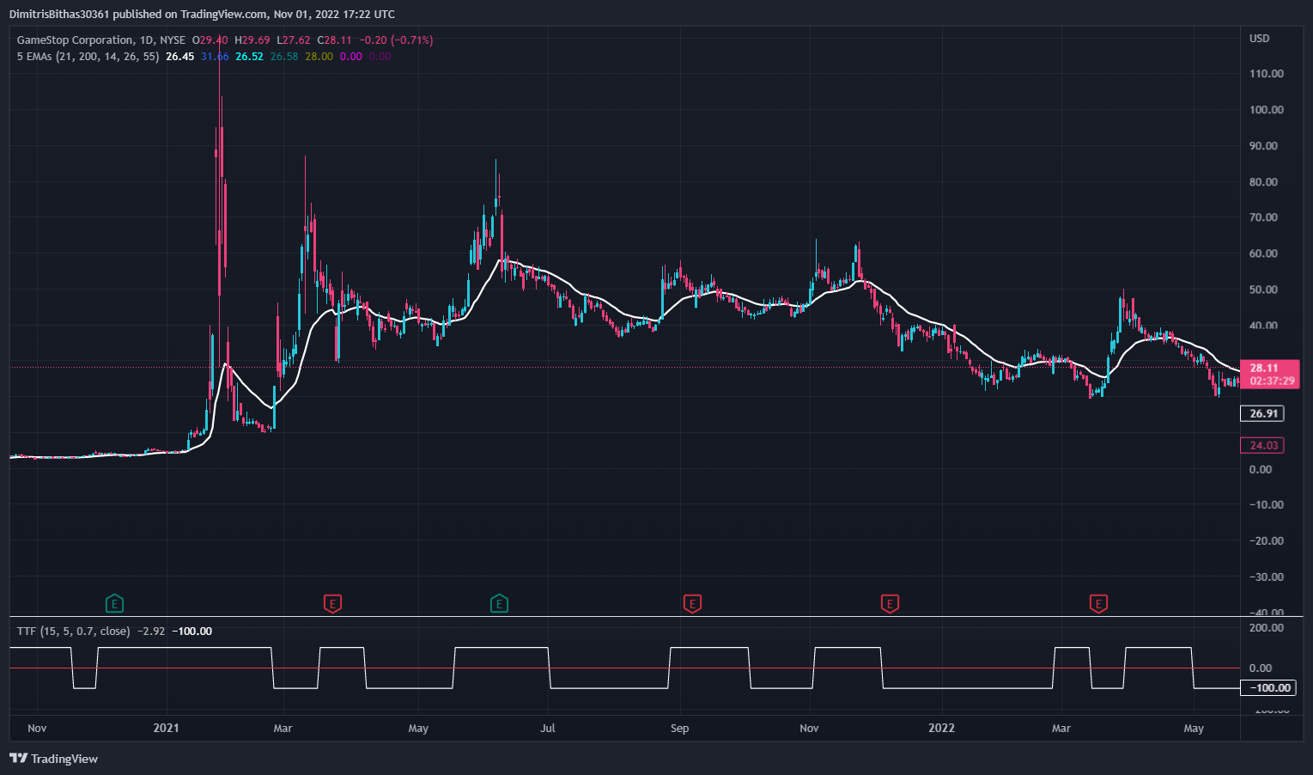Select the green earnings E marker before Jul
Viewport: 1313px width, 775px height.
point(499,603)
